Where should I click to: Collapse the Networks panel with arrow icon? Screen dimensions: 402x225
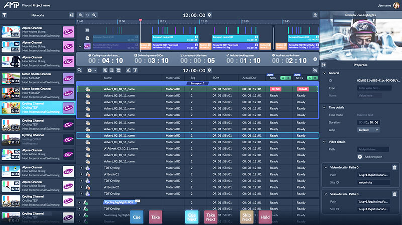tap(72, 15)
